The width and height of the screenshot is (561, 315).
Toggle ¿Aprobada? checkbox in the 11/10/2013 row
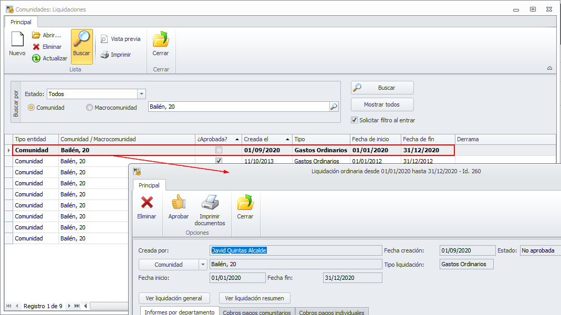[x=219, y=161]
